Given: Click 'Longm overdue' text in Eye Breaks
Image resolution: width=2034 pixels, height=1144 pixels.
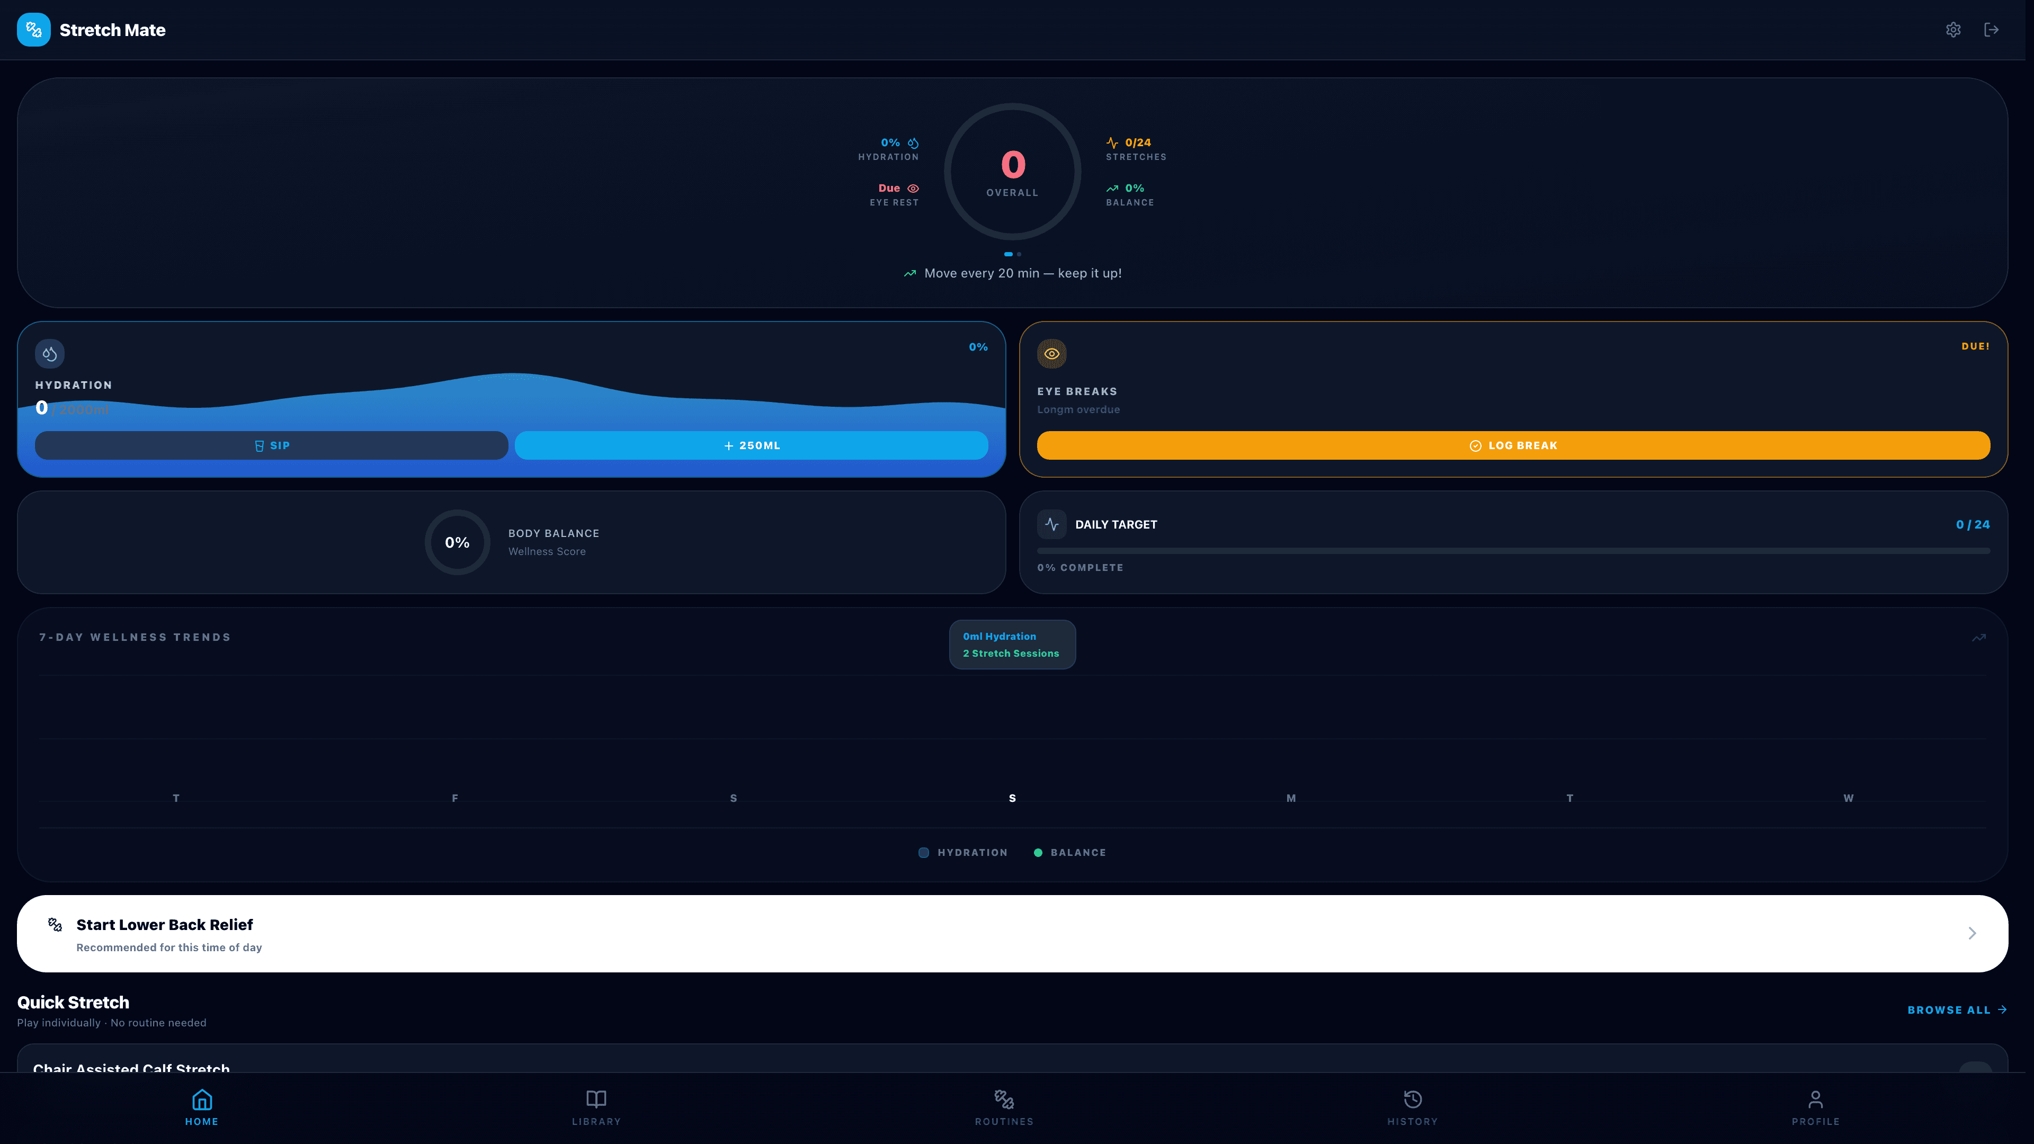Looking at the screenshot, I should coord(1078,410).
